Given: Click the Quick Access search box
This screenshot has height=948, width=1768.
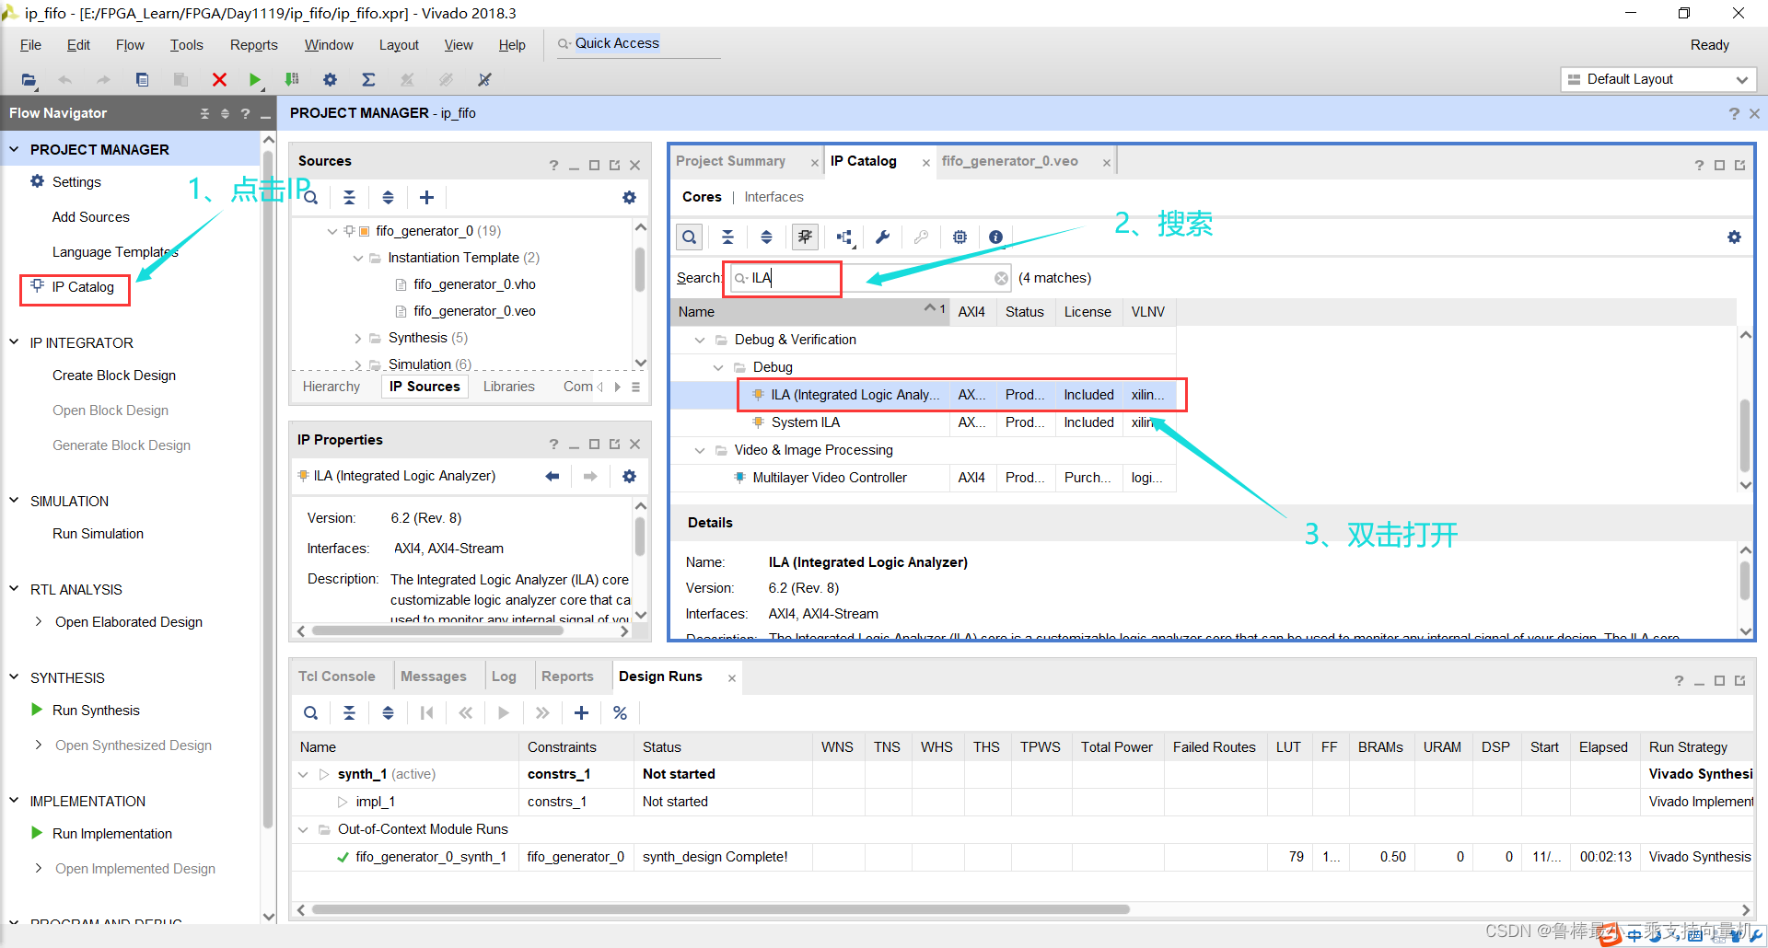Looking at the screenshot, I should tap(638, 43).
